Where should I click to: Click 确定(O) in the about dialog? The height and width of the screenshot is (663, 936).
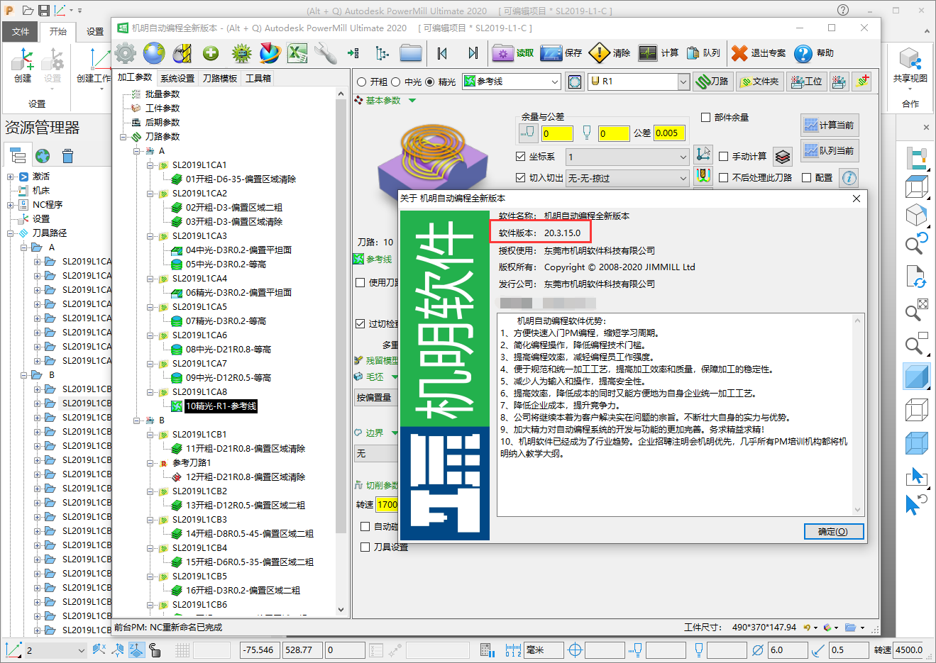834,532
